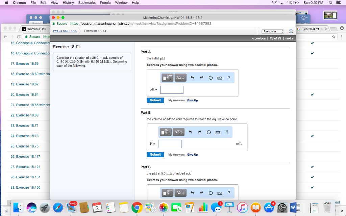Click the masteringchemistry URL address bar
The image size is (346, 216).
point(141,24)
